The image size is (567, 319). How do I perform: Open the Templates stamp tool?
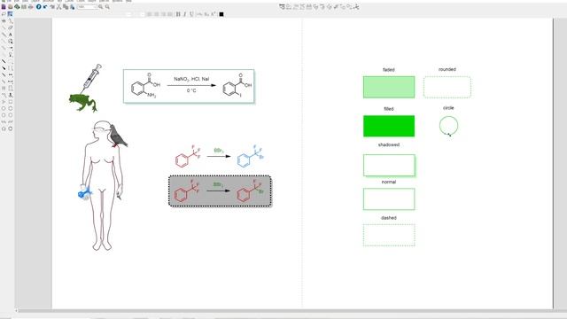click(11, 95)
